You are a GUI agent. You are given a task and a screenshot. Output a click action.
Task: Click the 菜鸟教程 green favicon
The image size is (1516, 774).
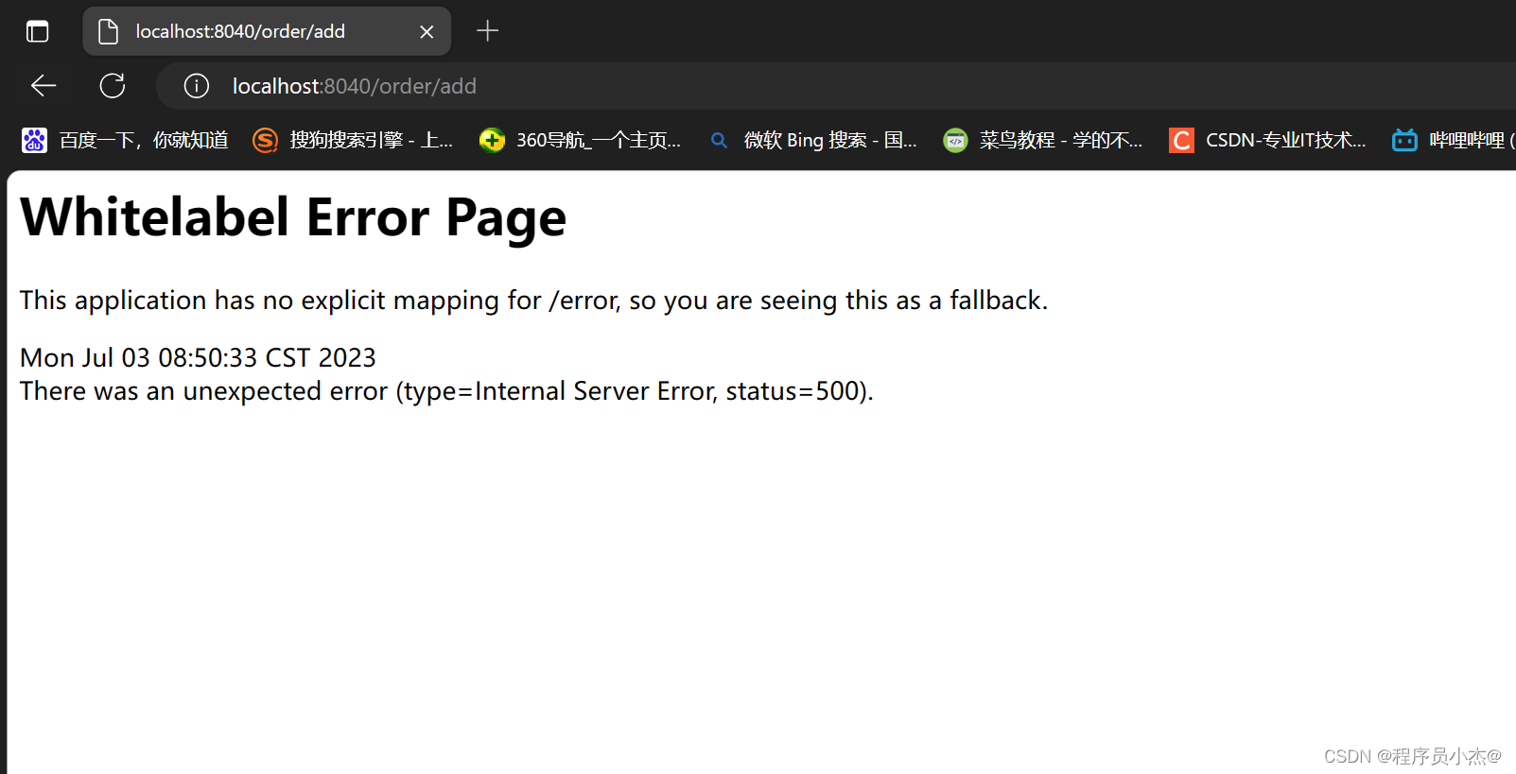click(x=956, y=141)
